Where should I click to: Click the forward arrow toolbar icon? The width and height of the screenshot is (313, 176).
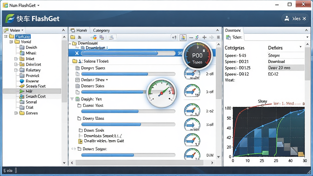pyautogui.click(x=212, y=37)
